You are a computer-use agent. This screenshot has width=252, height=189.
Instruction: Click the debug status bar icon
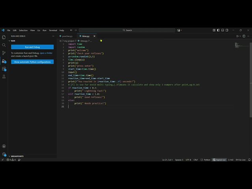[19, 160]
